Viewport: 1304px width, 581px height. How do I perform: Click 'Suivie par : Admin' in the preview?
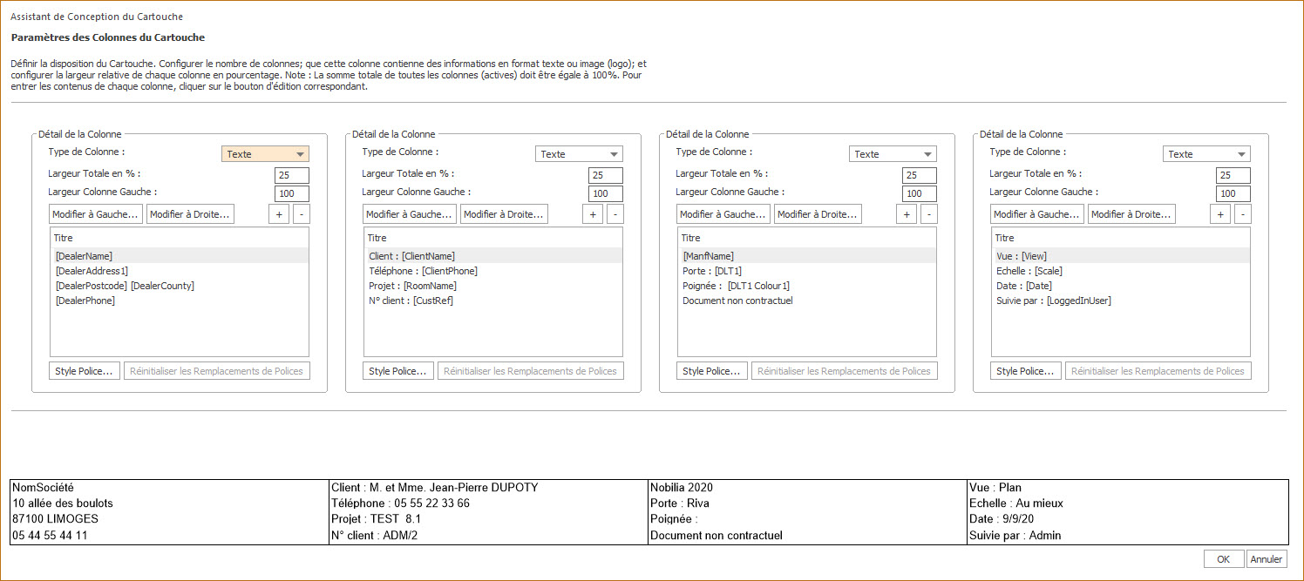coord(1015,536)
